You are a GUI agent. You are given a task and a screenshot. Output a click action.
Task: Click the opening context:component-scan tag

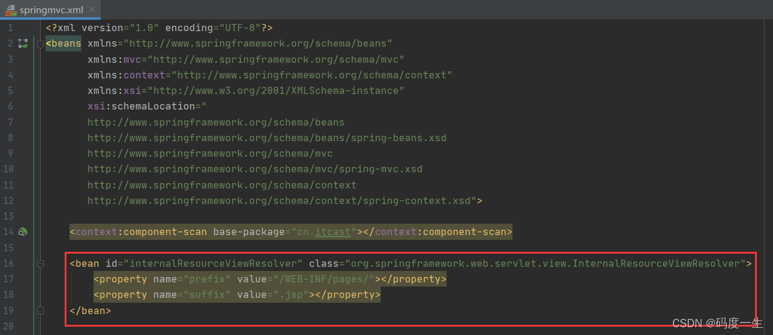click(x=138, y=232)
